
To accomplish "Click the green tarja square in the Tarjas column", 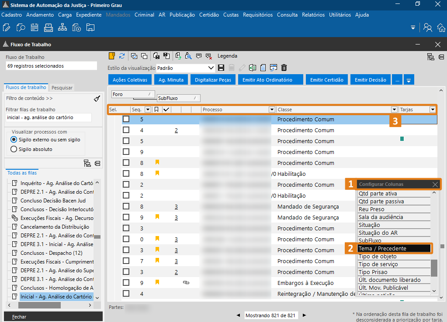I will click(402, 139).
